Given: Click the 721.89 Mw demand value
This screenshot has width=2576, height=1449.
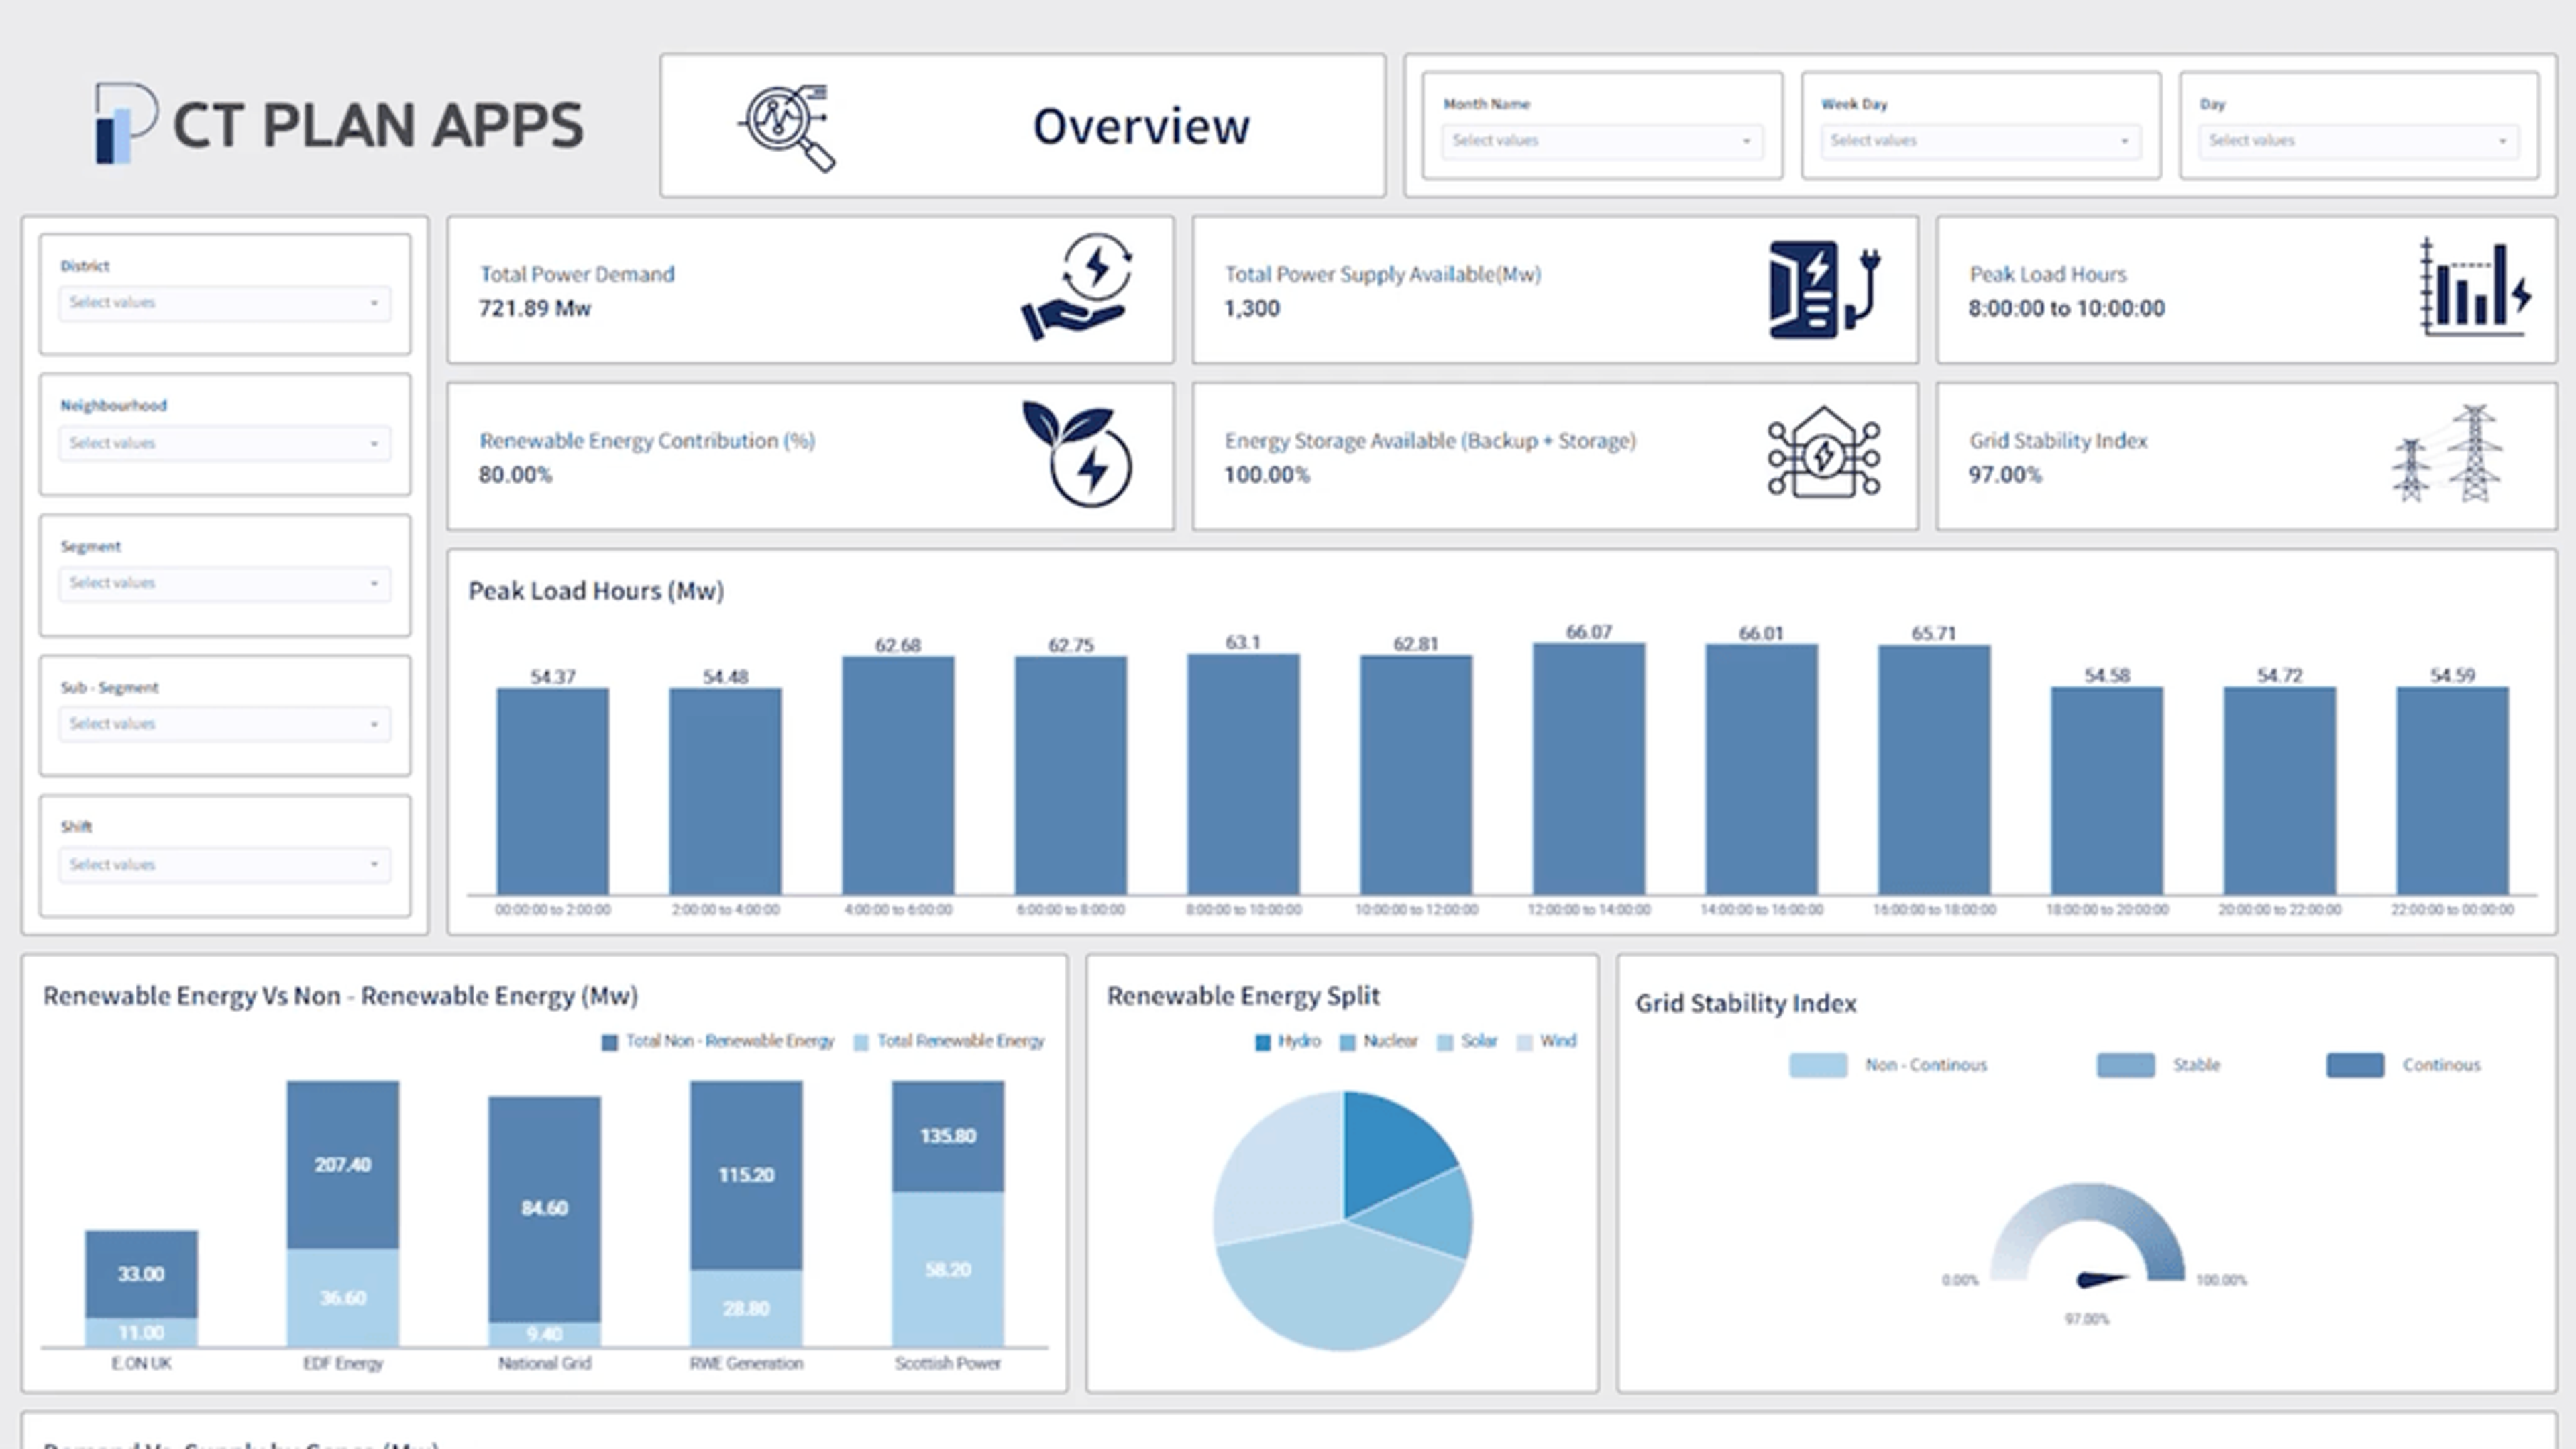Looking at the screenshot, I should pos(535,308).
